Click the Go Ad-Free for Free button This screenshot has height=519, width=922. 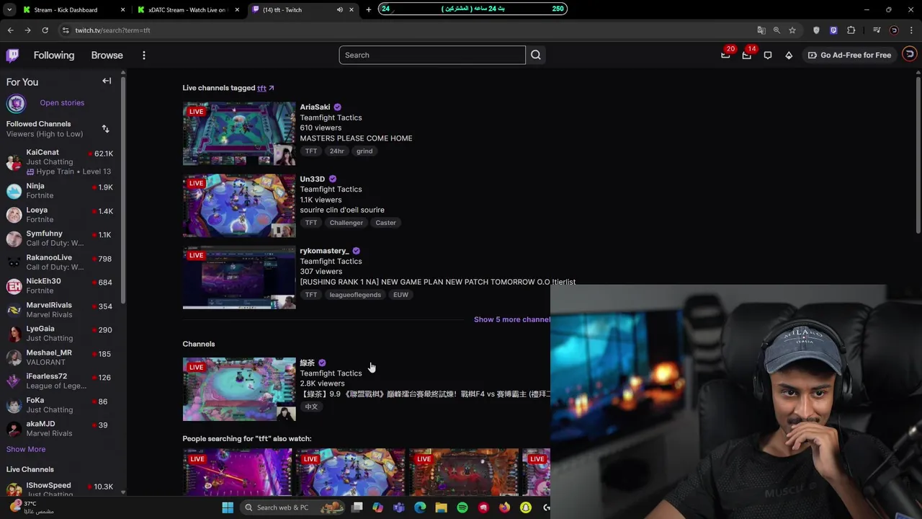coord(849,56)
